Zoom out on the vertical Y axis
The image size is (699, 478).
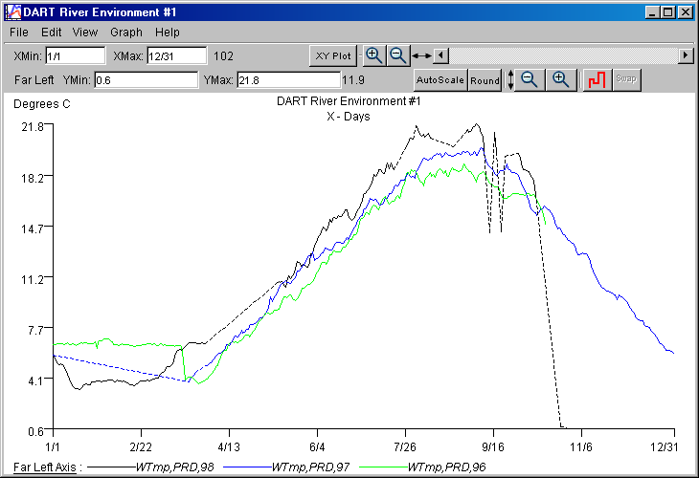coord(530,80)
